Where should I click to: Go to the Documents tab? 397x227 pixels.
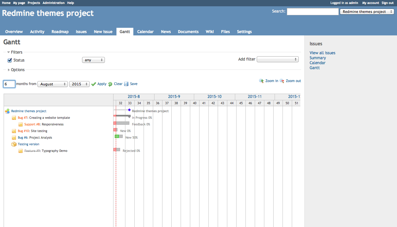click(188, 32)
